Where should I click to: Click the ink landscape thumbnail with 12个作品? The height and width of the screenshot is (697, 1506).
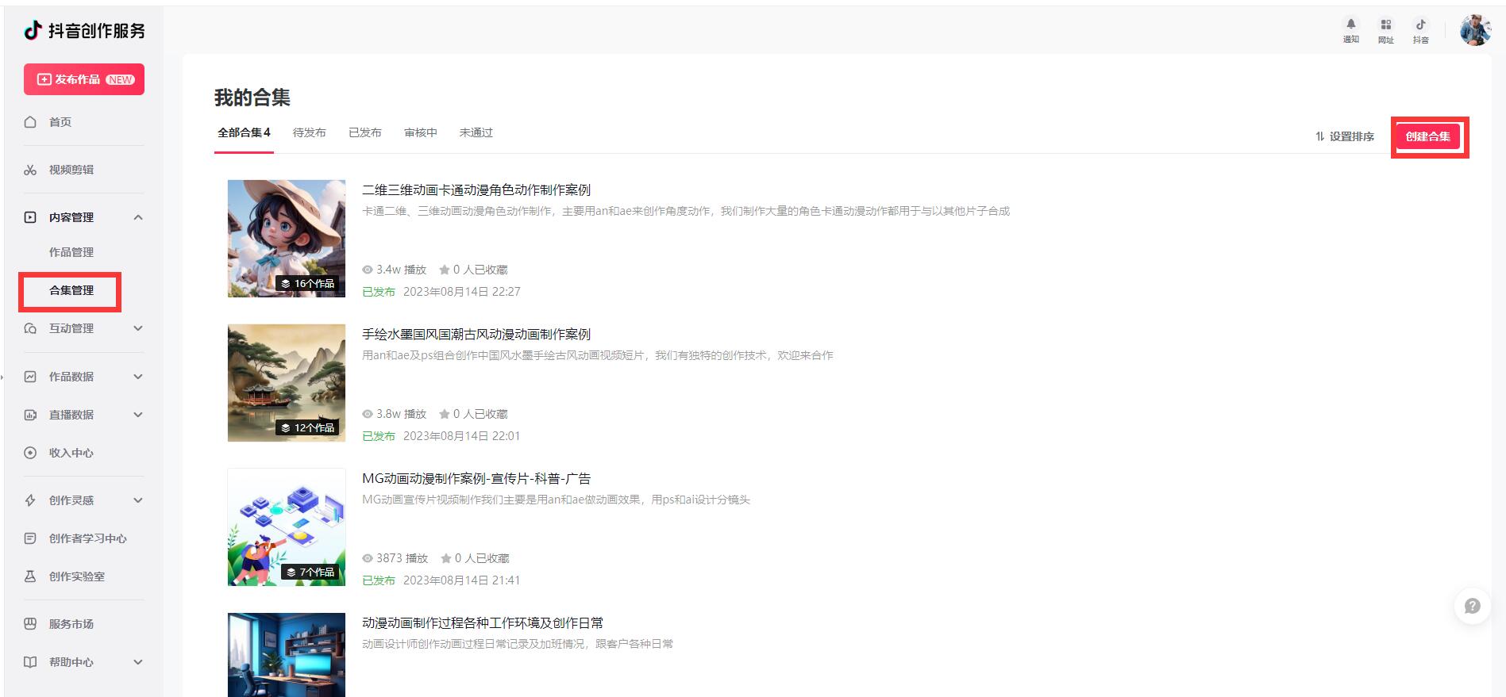[x=287, y=383]
